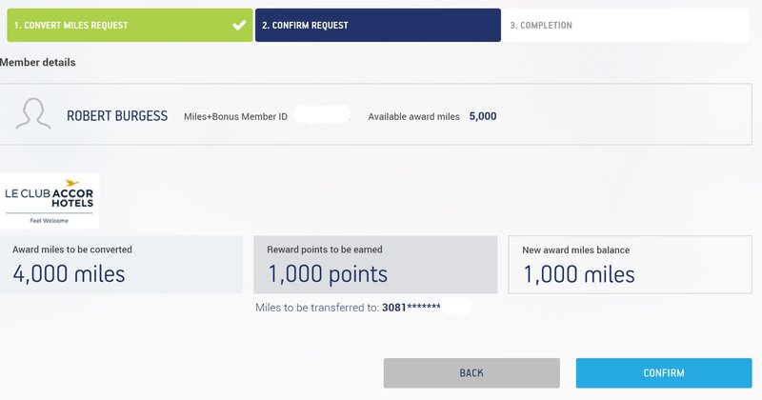Click the Member details heading
The image size is (762, 400).
(38, 62)
